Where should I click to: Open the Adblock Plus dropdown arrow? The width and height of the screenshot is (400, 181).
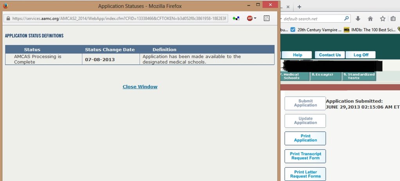(x=255, y=18)
